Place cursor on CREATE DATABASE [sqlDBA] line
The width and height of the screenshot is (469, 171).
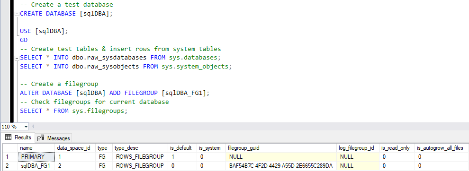click(66, 14)
